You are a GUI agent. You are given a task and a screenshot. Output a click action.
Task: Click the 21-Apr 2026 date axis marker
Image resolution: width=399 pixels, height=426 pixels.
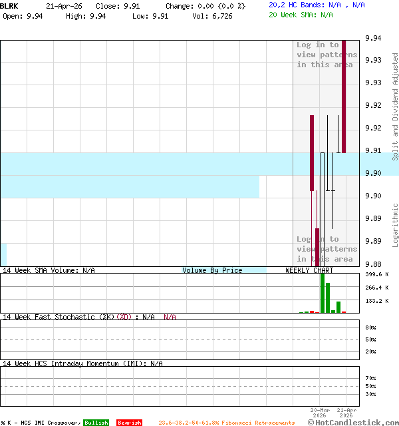346,413
